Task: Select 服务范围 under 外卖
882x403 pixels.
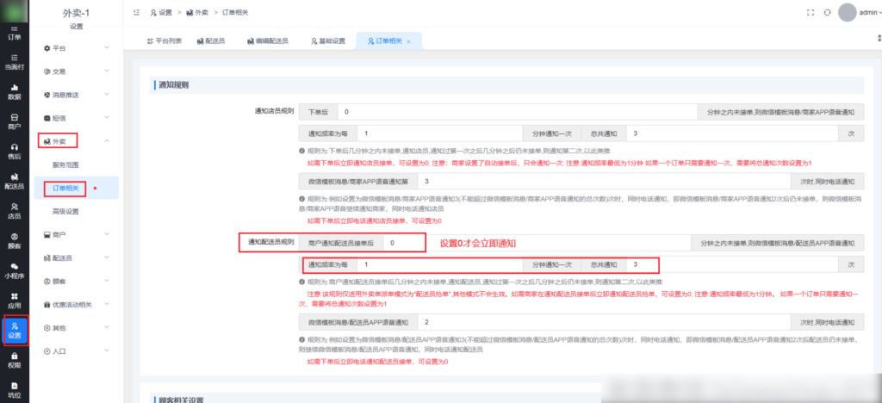Action: pos(76,164)
